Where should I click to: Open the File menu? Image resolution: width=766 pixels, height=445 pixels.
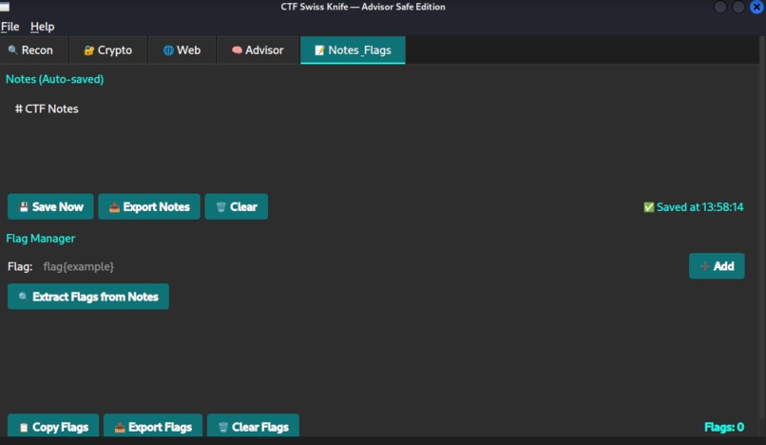10,27
